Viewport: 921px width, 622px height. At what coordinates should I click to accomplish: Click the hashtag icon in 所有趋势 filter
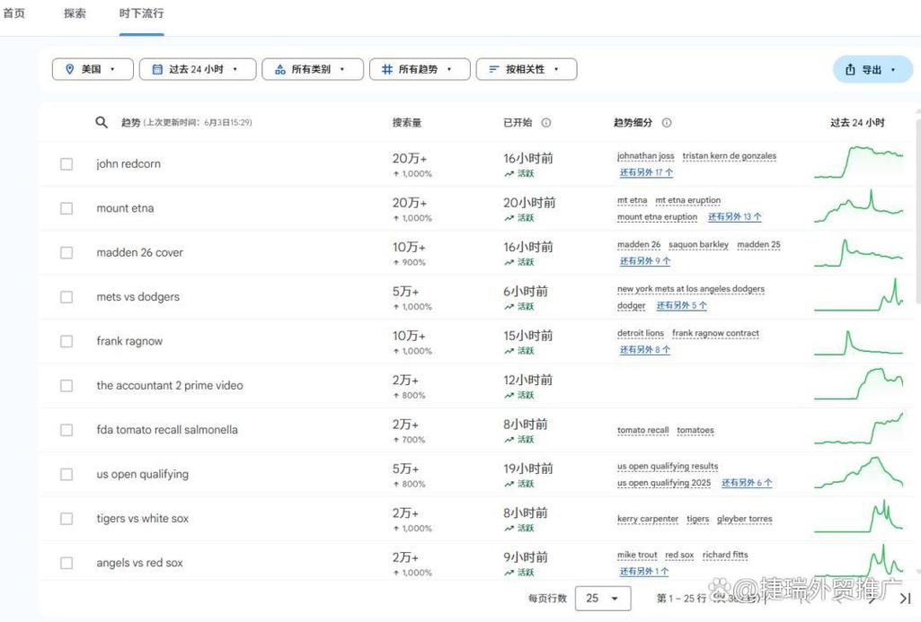pyautogui.click(x=387, y=69)
